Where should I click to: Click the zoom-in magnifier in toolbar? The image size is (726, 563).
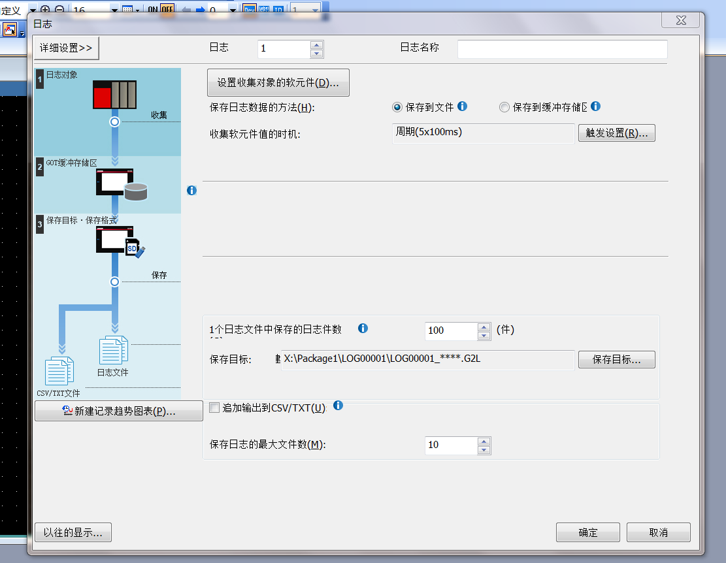[x=45, y=10]
